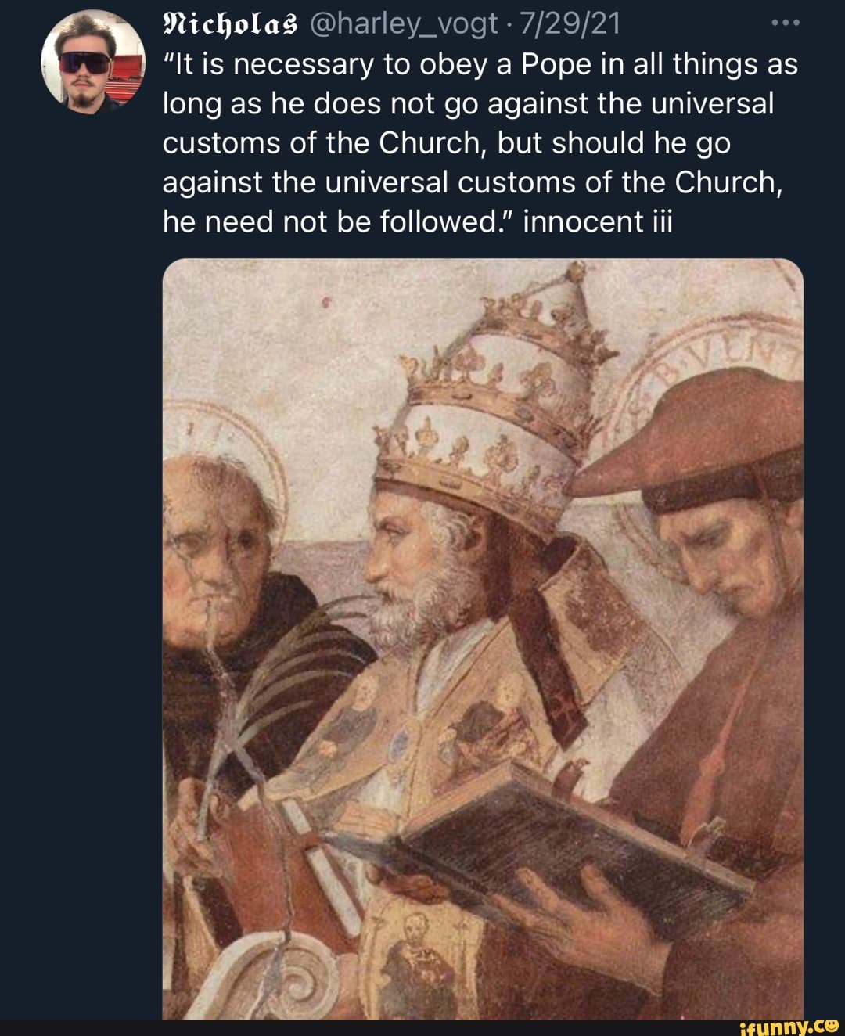Click the @harley_vogt handle
Viewport: 845px width, 1036px height.
[x=404, y=23]
